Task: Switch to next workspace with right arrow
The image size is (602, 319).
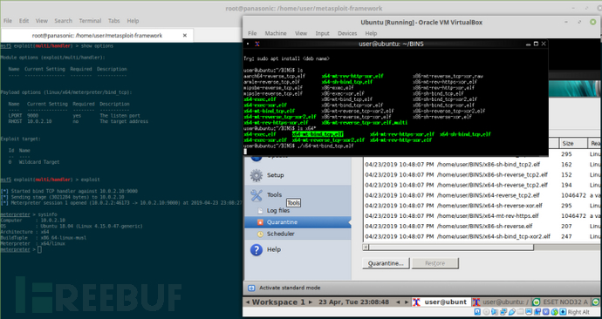Action: (x=311, y=302)
